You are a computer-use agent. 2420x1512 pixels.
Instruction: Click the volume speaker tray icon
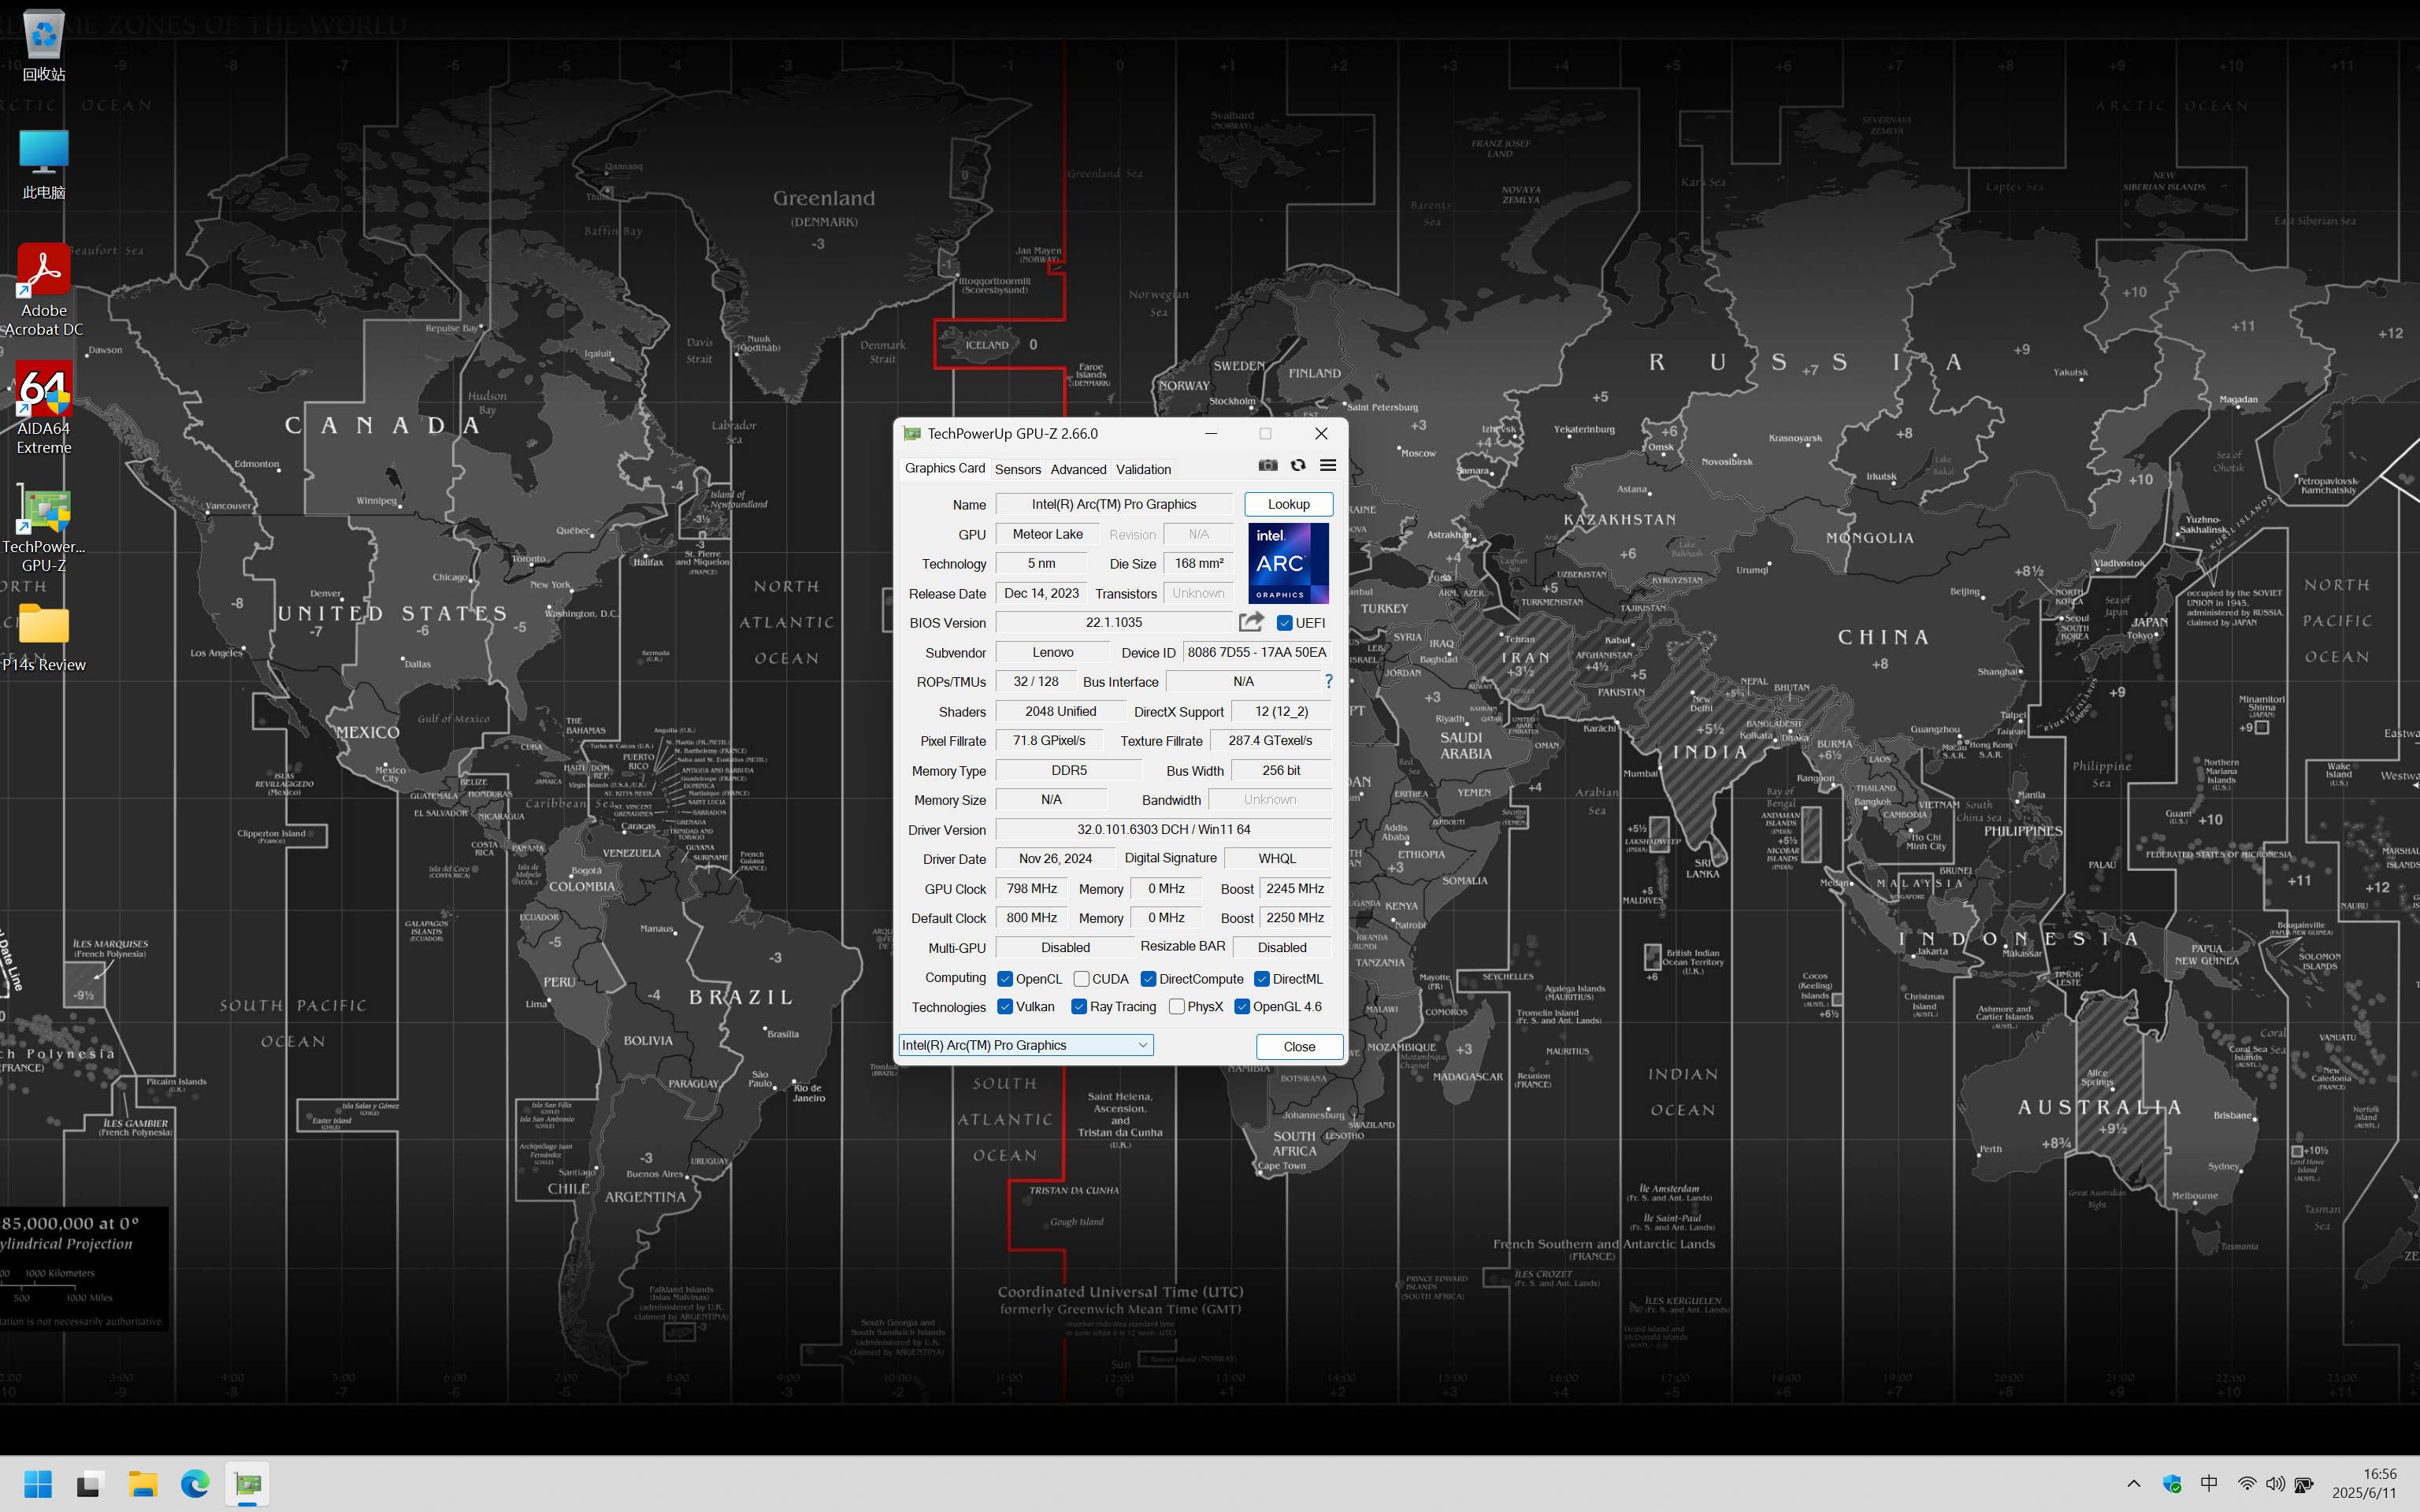click(x=2275, y=1484)
